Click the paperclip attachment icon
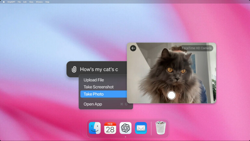Viewport: 250px width, 141px height. pyautogui.click(x=74, y=69)
